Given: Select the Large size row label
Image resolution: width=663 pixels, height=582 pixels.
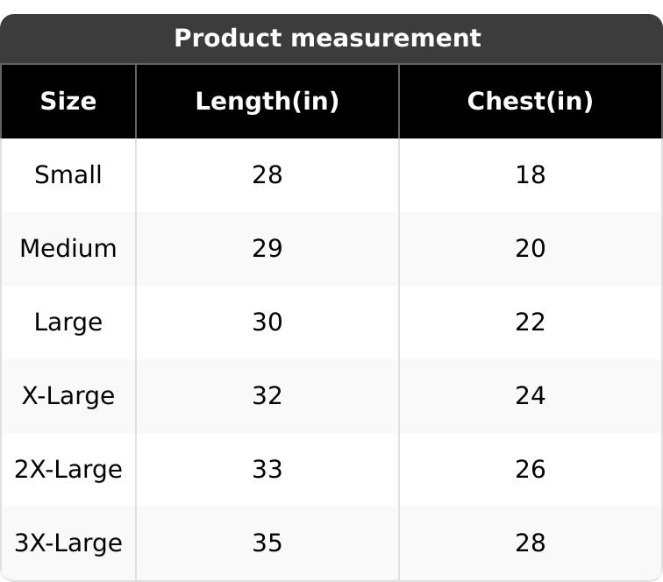Looking at the screenshot, I should pos(68,323).
